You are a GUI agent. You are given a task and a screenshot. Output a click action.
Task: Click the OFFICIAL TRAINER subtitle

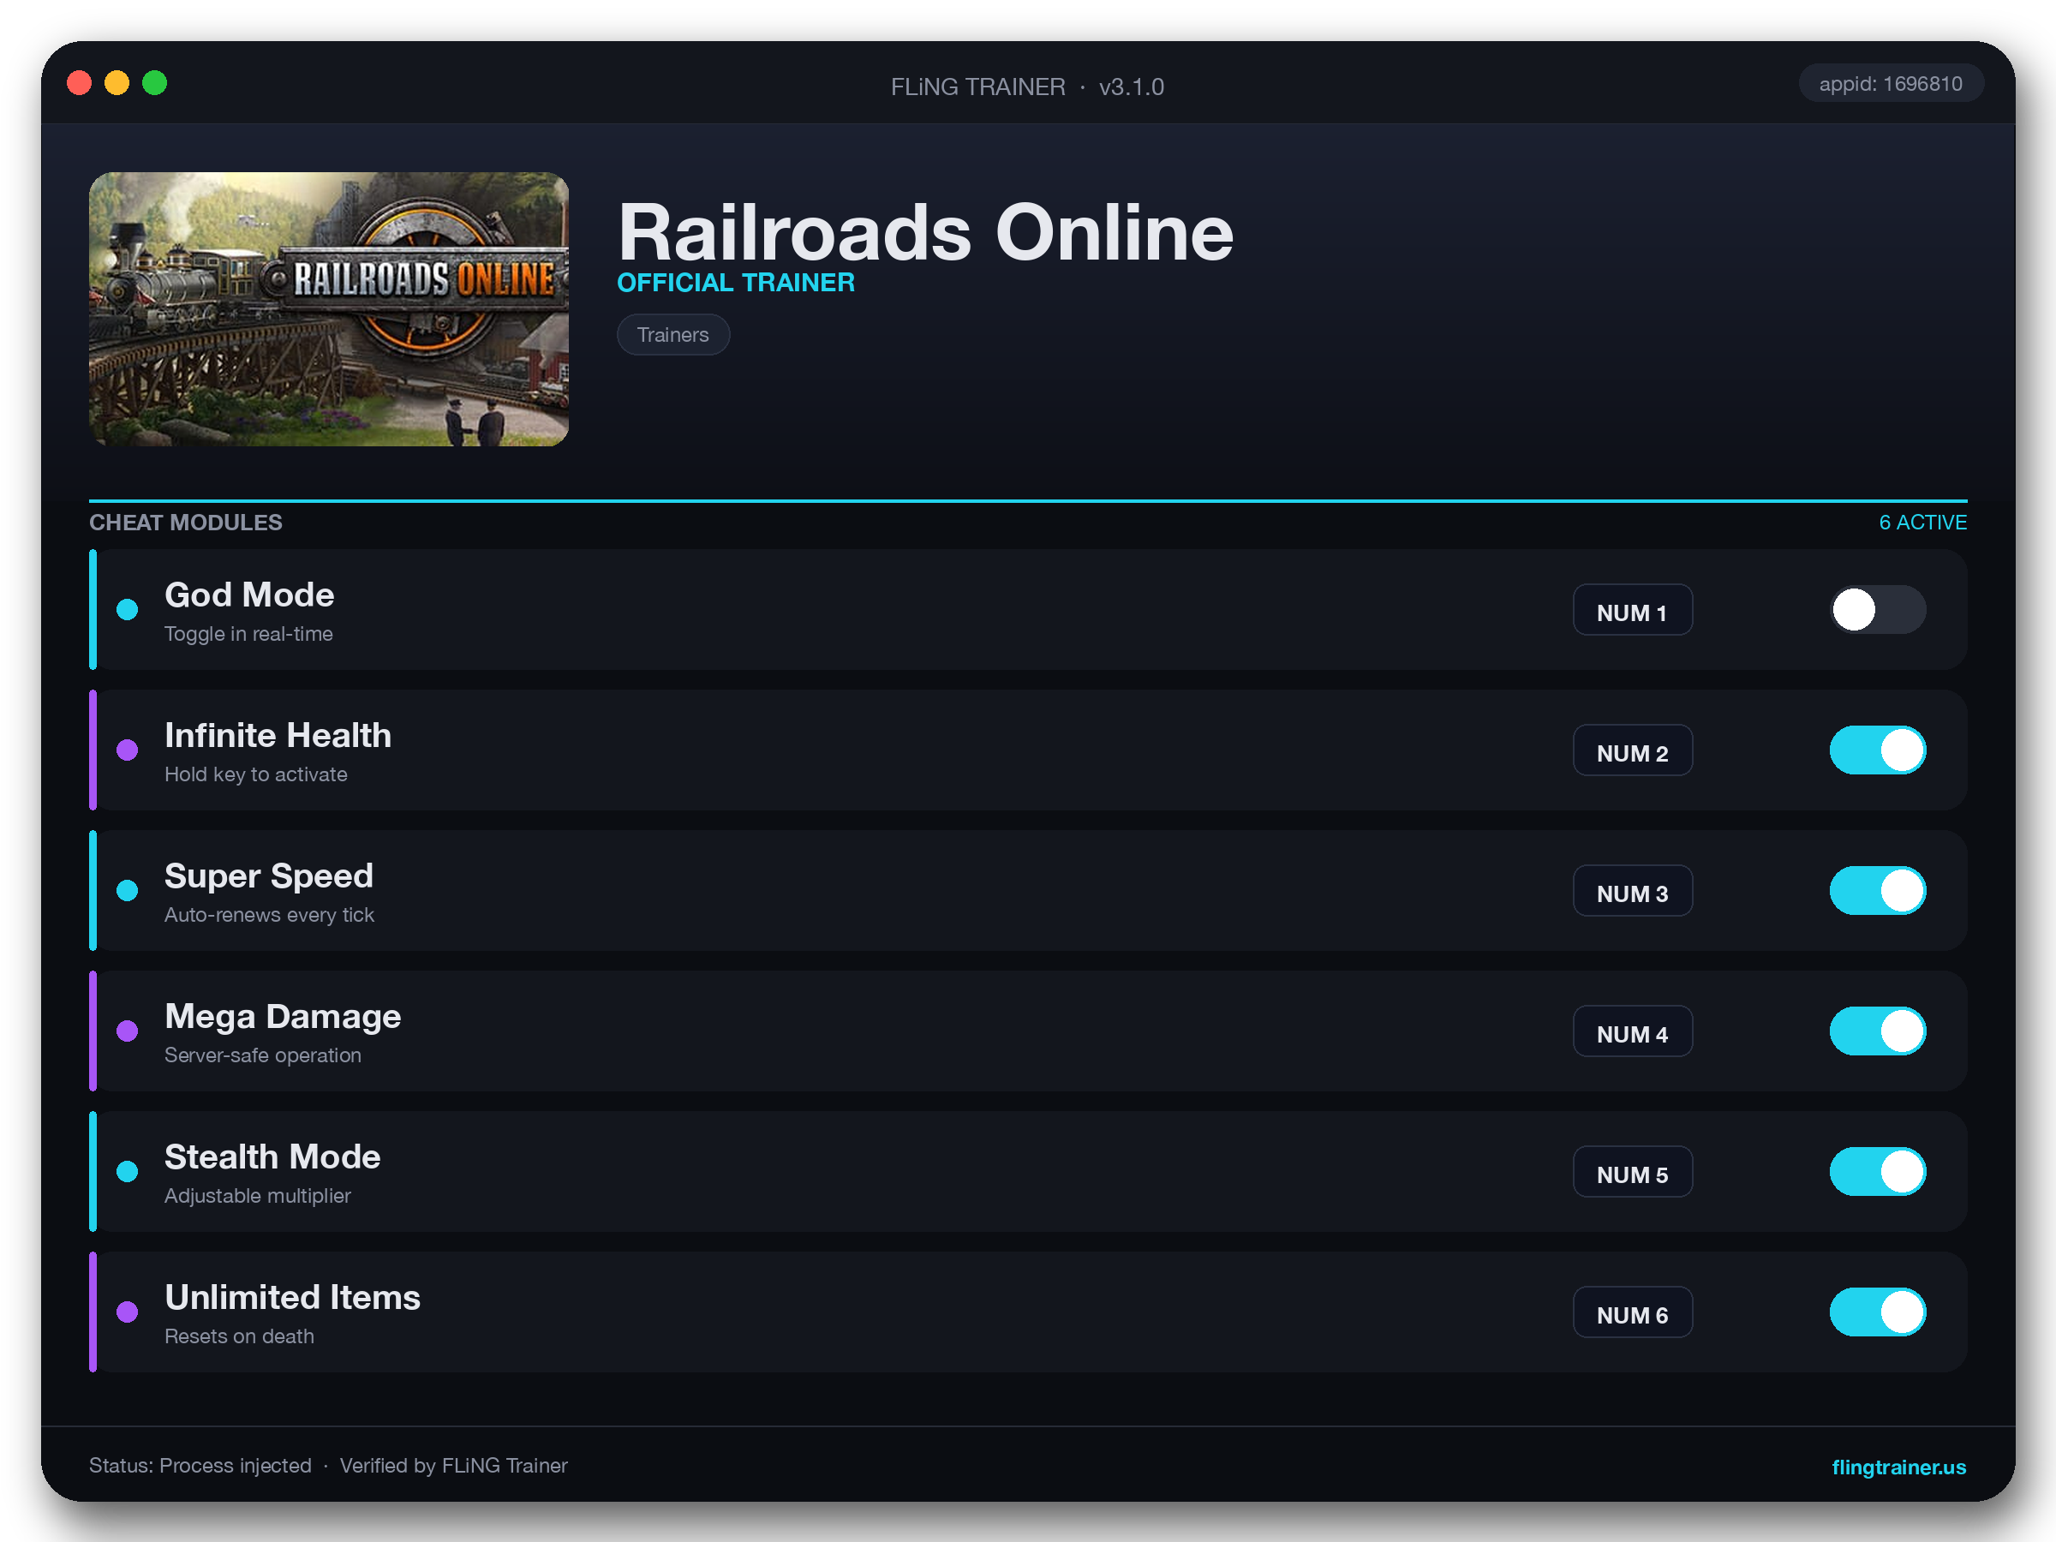pyautogui.click(x=736, y=283)
